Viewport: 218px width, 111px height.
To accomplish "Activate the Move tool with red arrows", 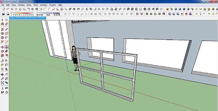I will [2, 47].
